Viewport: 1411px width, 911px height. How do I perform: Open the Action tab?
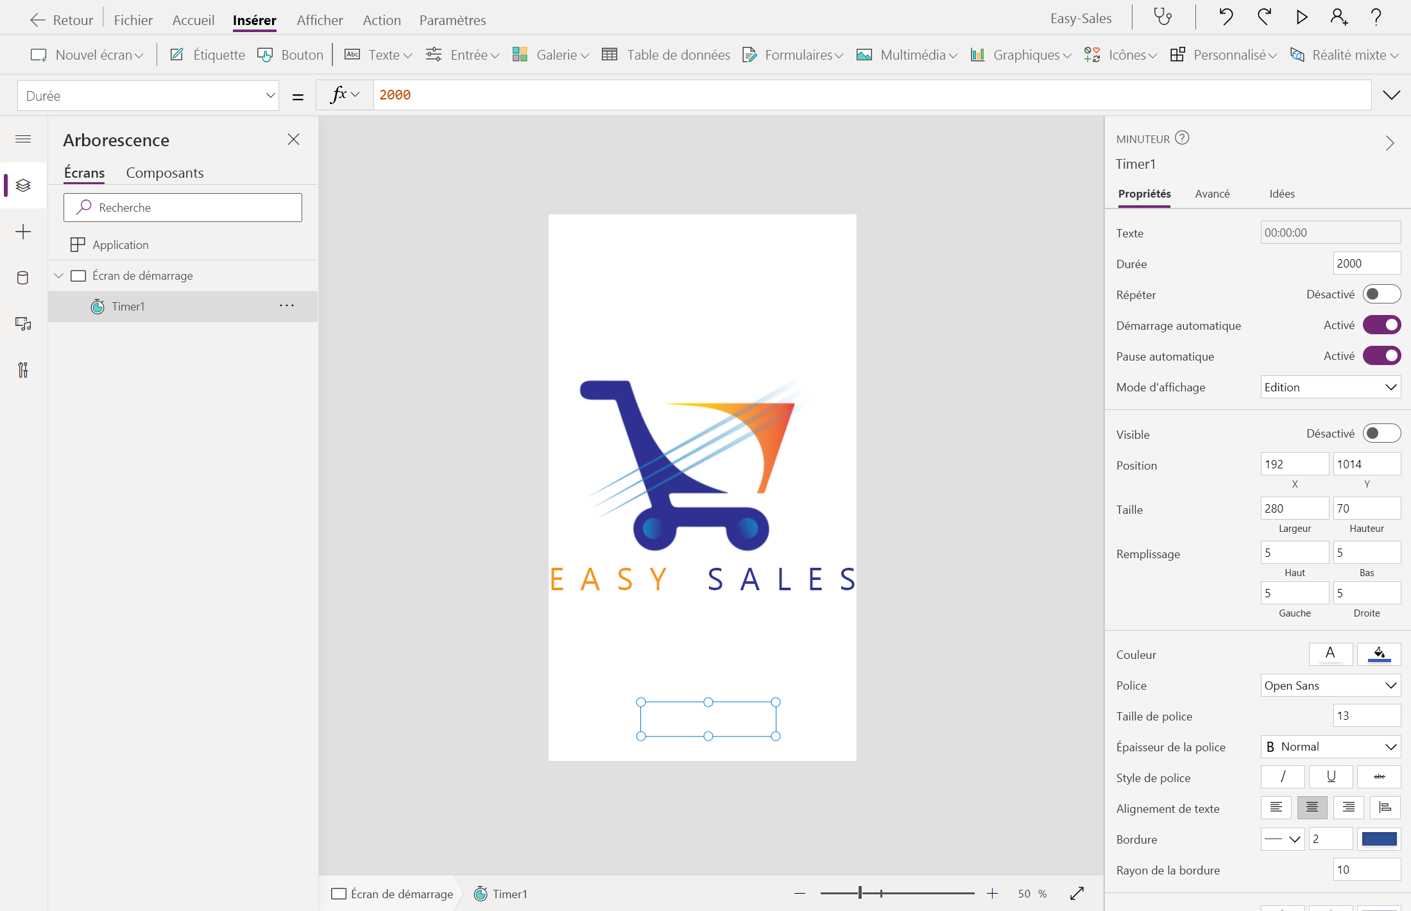coord(382,20)
